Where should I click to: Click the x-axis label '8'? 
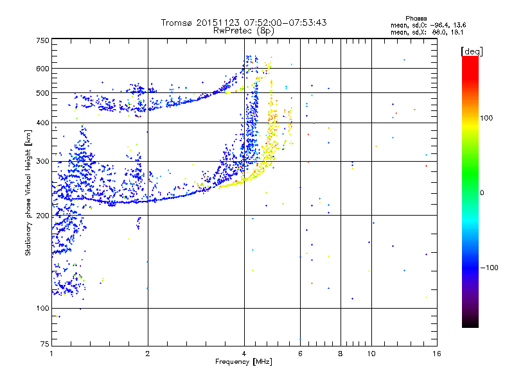pyautogui.click(x=341, y=354)
